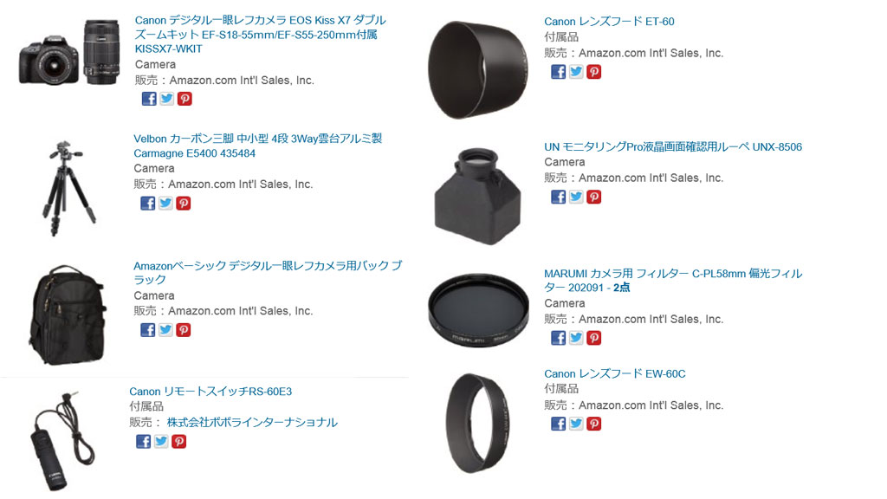Image resolution: width=887 pixels, height=499 pixels.
Task: Pin the UN UNX-8506 loupe on Pinterest
Action: click(x=593, y=197)
